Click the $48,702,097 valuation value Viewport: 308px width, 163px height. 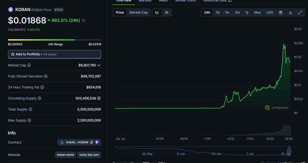[x=91, y=76]
